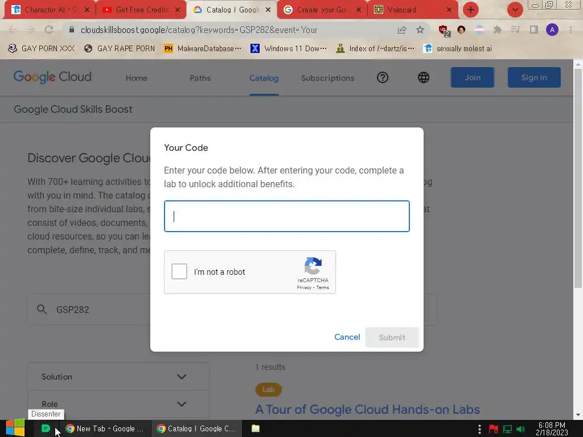Open the Chrome three-dot menu
583x437 pixels.
click(x=570, y=30)
